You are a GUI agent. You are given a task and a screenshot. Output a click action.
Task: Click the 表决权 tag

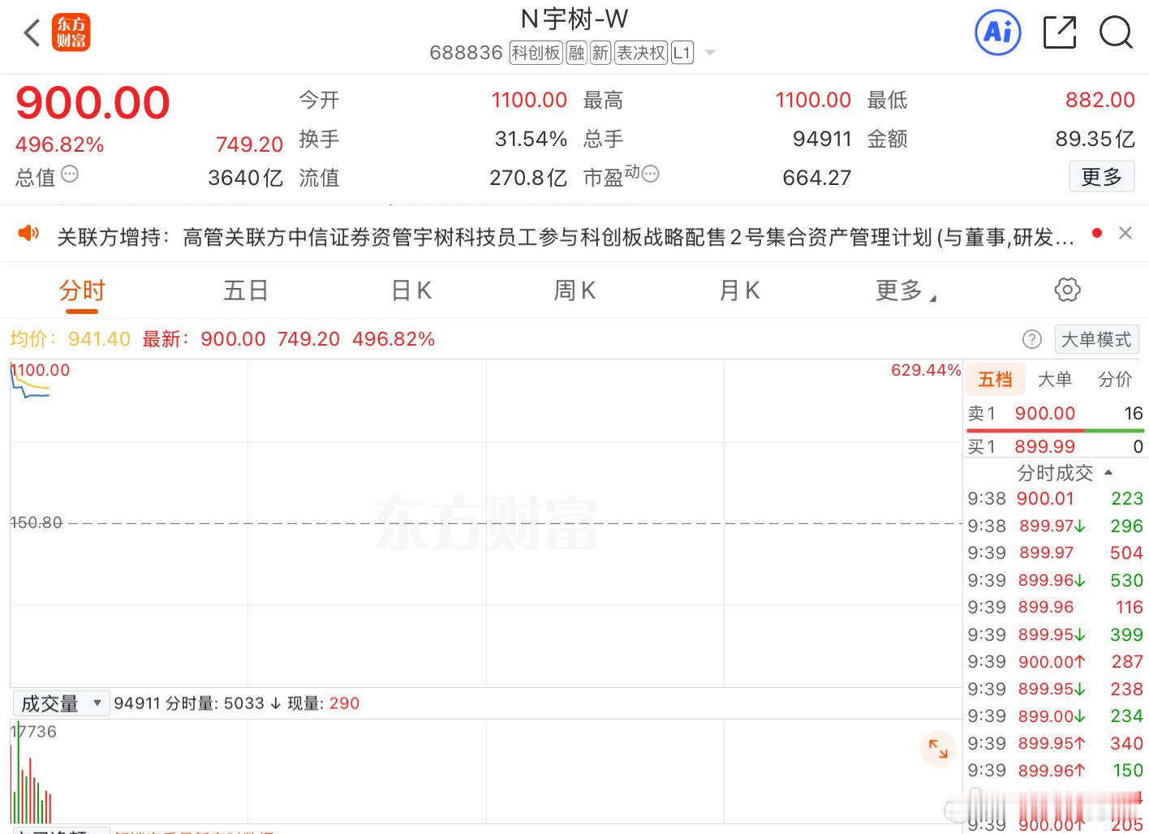click(641, 53)
